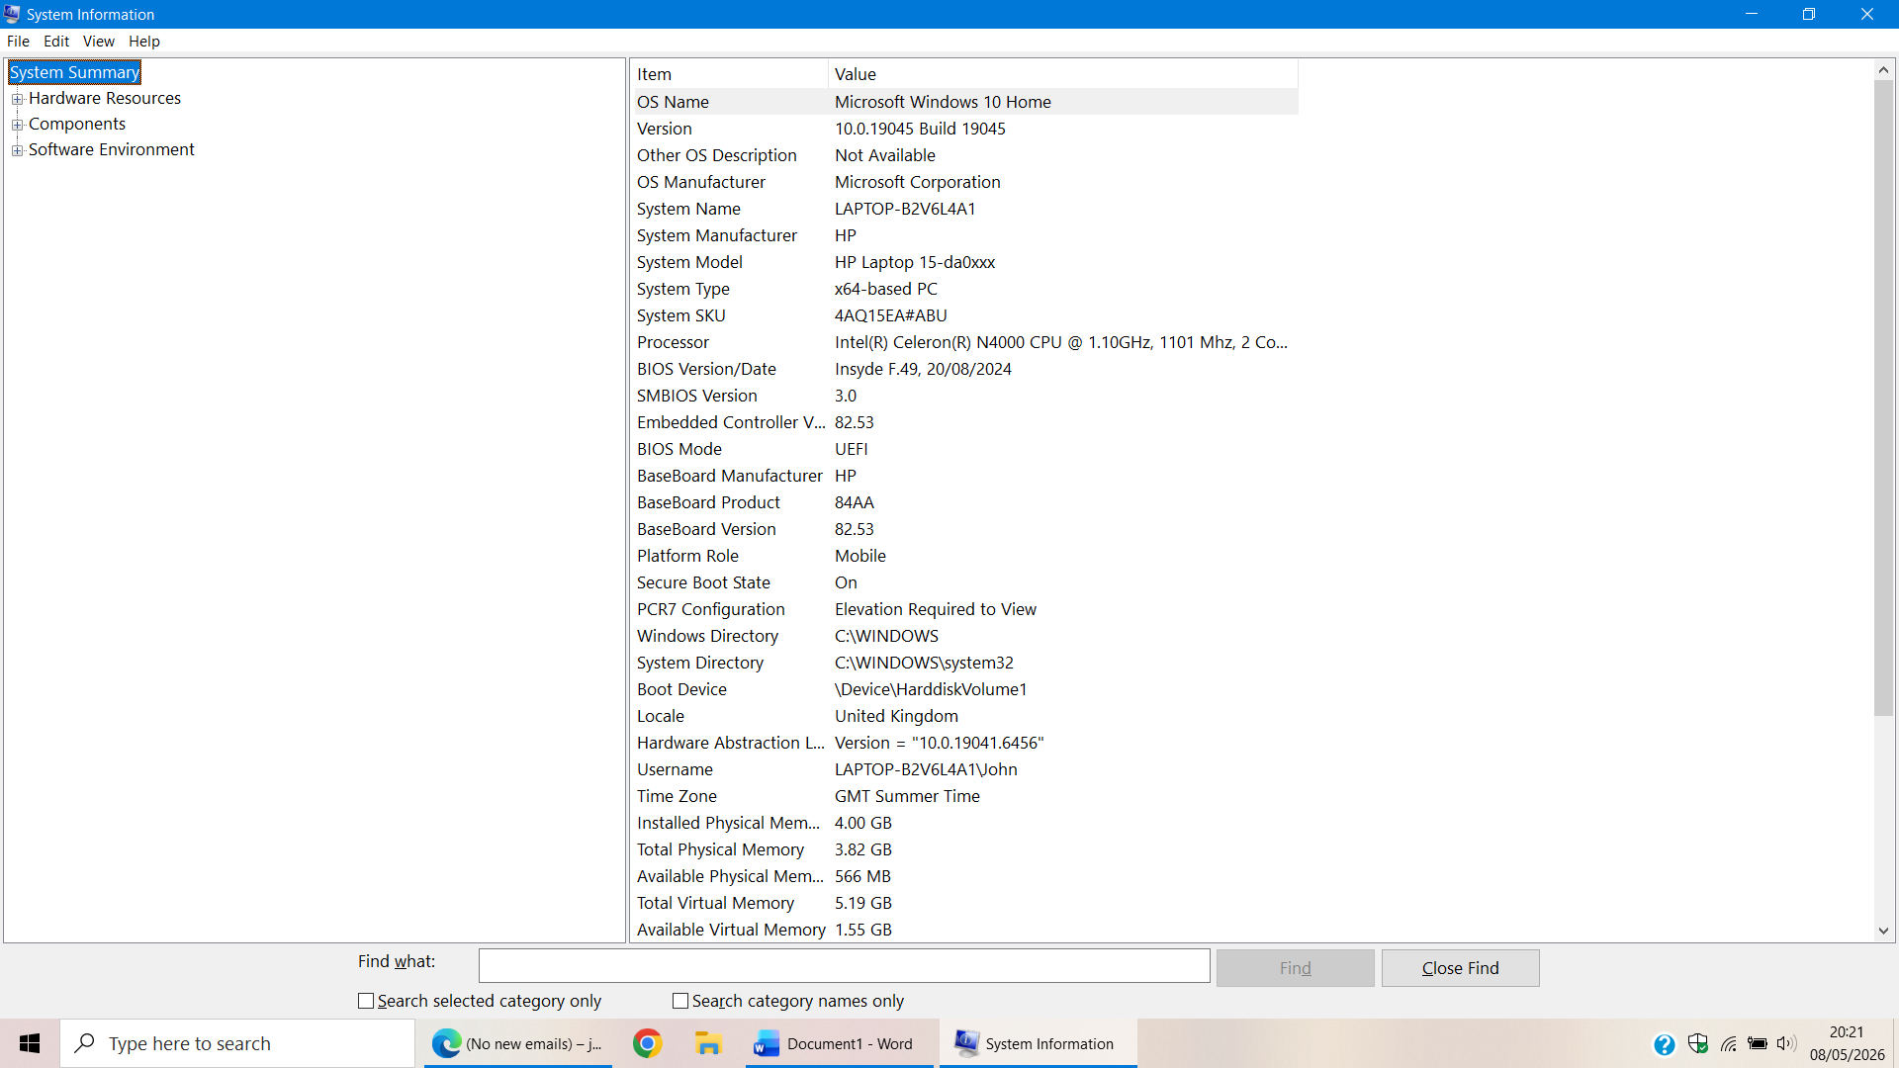The image size is (1899, 1068).
Task: Select the PCR7 Configuration row
Action: point(965,609)
